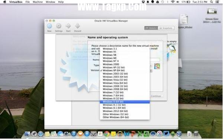Click the Discard toolbar icon
The image size is (223, 139).
[x=77, y=26]
